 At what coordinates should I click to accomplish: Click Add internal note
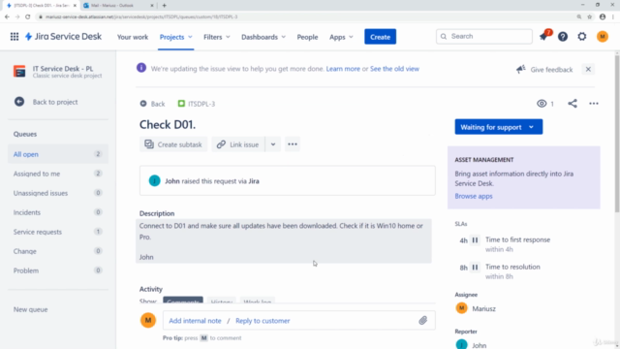coord(195,321)
